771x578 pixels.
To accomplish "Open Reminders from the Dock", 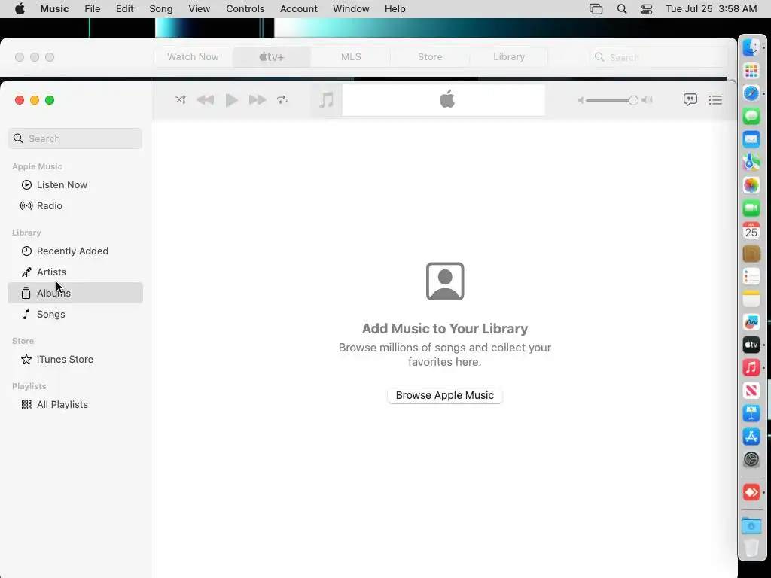I will 751,276.
